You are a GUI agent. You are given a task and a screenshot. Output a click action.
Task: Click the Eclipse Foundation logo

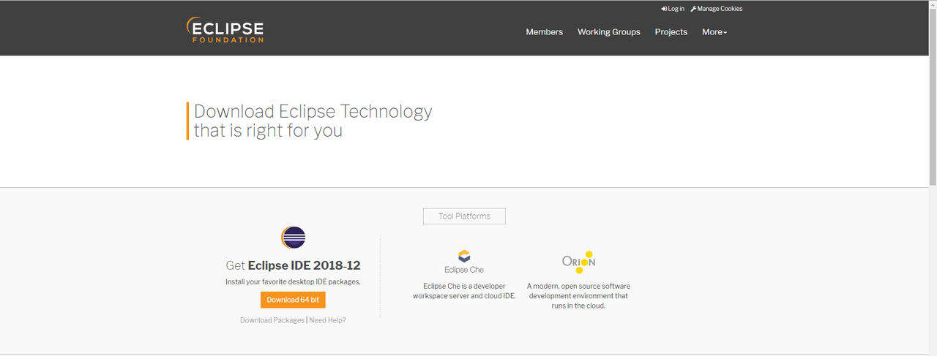click(225, 30)
